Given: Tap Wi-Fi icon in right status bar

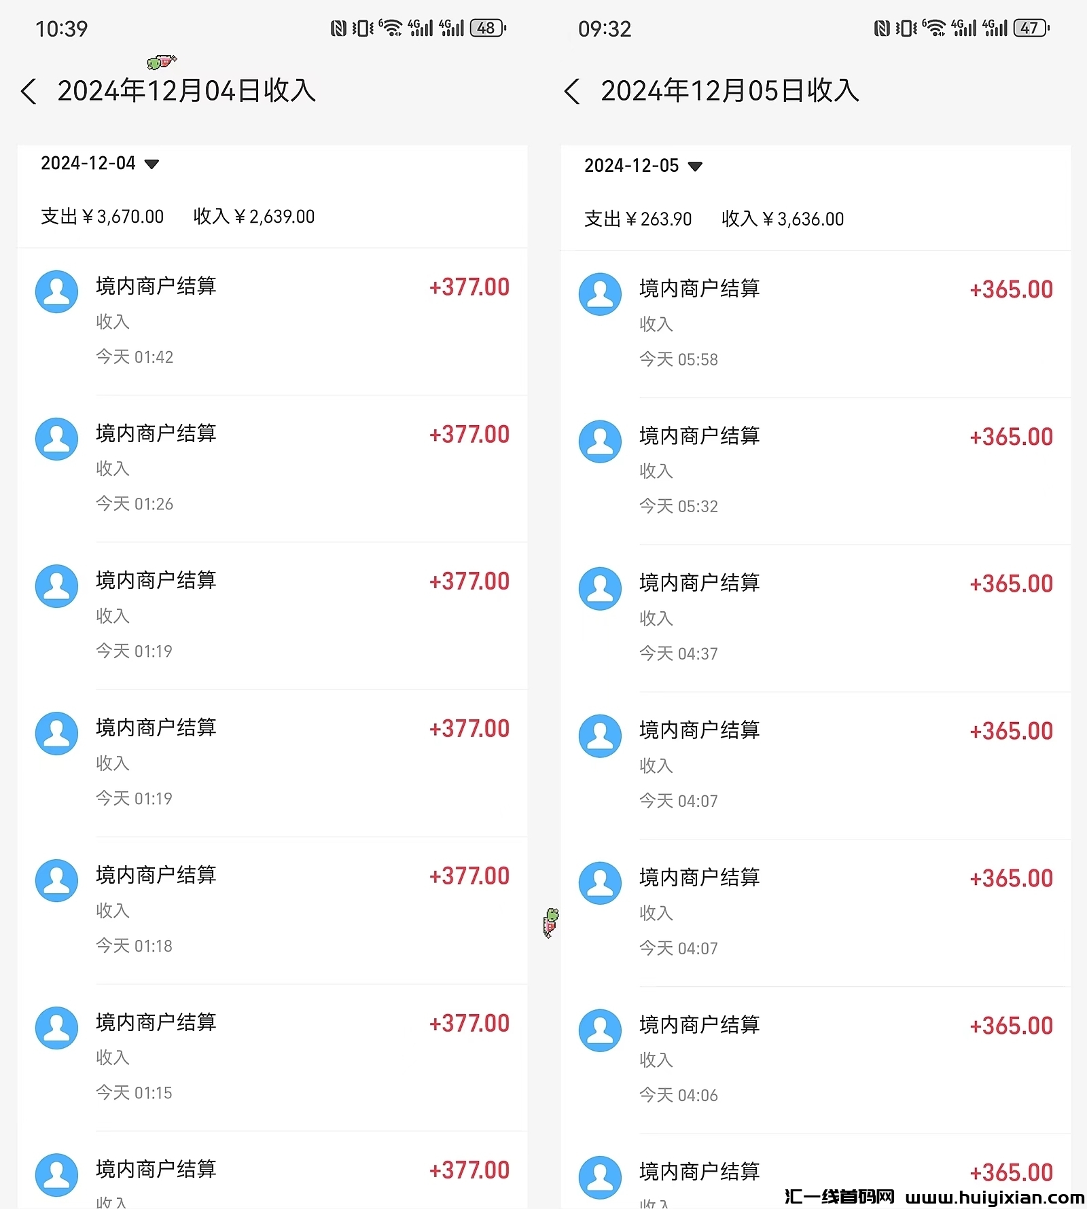Looking at the screenshot, I should [935, 29].
